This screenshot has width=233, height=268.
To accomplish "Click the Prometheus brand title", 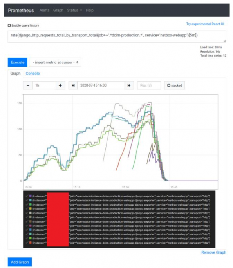I will click(21, 10).
